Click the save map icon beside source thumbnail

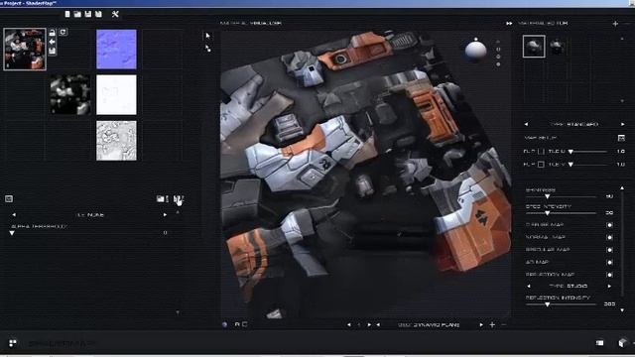[53, 51]
